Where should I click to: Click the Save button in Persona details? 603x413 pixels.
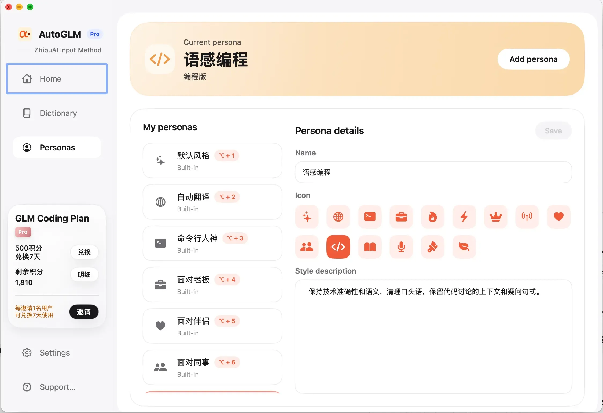tap(553, 131)
